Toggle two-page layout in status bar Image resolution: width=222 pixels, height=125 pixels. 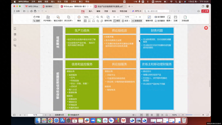[x=152, y=115]
